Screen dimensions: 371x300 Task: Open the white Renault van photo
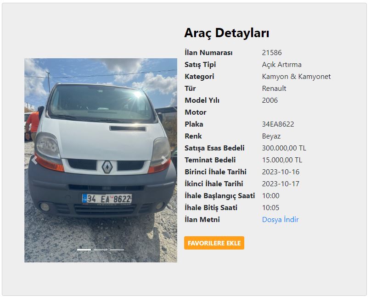click(101, 160)
